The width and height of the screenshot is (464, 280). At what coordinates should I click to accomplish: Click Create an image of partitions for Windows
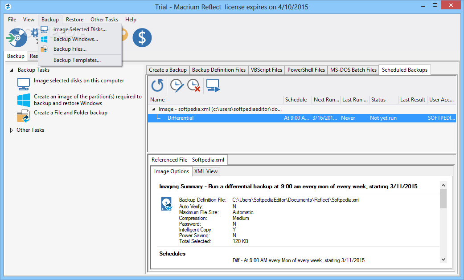(88, 100)
